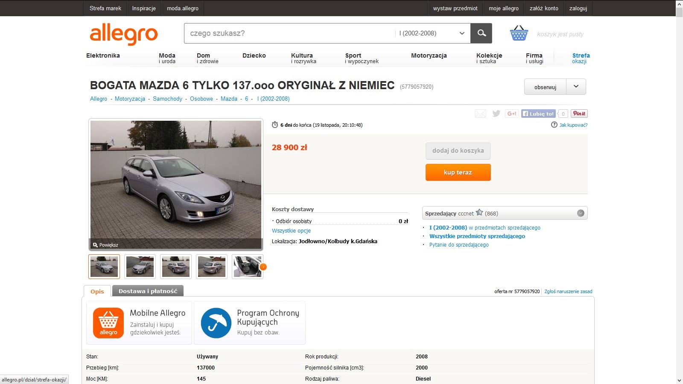Open 'moda.allegro' top link
This screenshot has height=384, width=683.
(183, 8)
